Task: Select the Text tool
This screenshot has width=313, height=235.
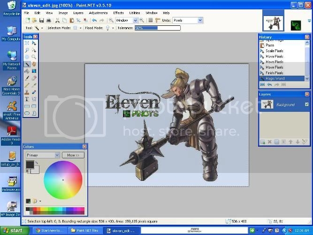Action: point(27,99)
